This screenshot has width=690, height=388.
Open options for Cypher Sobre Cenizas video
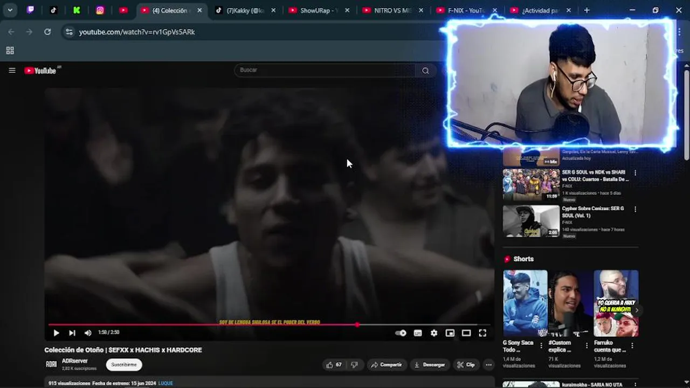[x=635, y=209]
